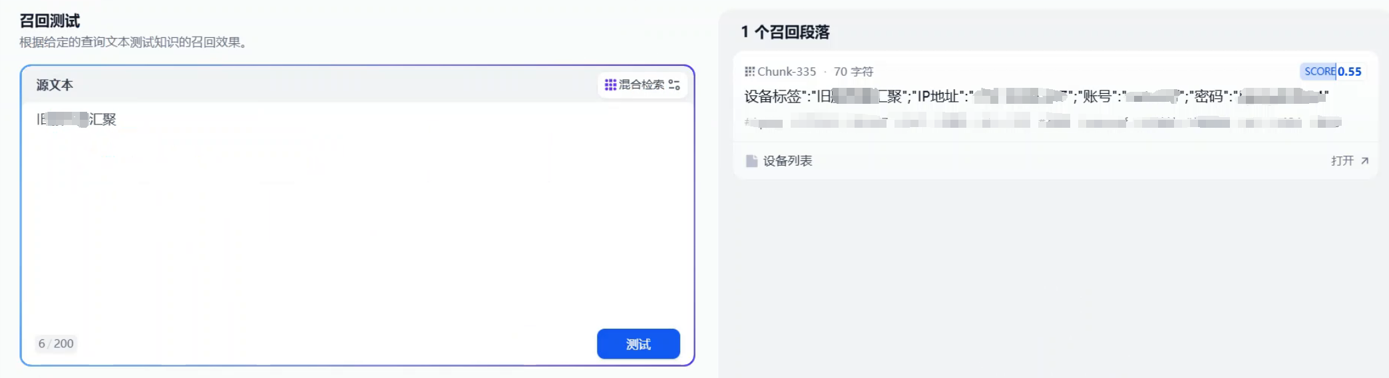
Task: Click the 1 个召回段落 heading
Action: (x=785, y=32)
